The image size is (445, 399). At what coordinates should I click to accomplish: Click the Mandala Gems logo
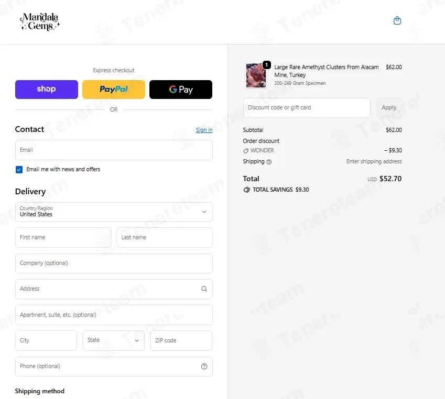pyautogui.click(x=40, y=22)
